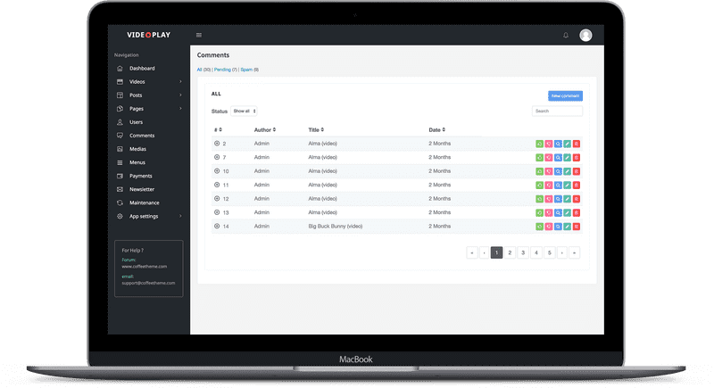Go to pagination page 5
The height and width of the screenshot is (388, 714).
click(550, 252)
